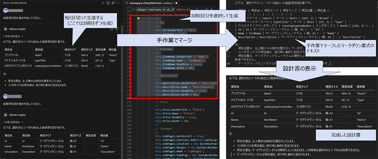Click '項目サイズ' header in the preview table
This screenshot has height=159, width=378.
pyautogui.click(x=332, y=87)
